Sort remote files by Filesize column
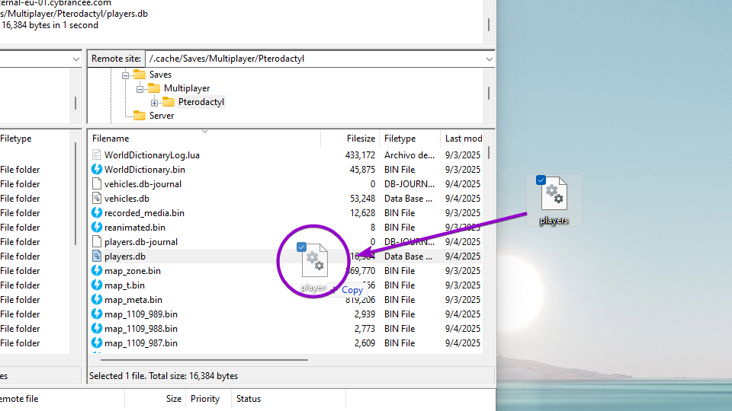This screenshot has width=732, height=411. pyautogui.click(x=350, y=139)
